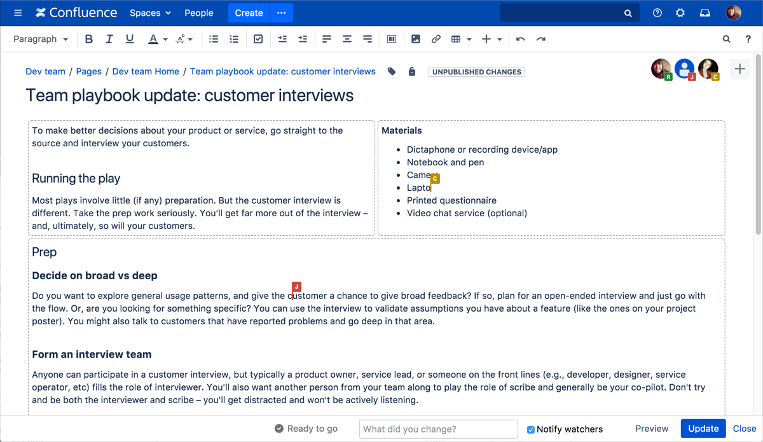Focus the 'What did you change?' field

pyautogui.click(x=439, y=429)
